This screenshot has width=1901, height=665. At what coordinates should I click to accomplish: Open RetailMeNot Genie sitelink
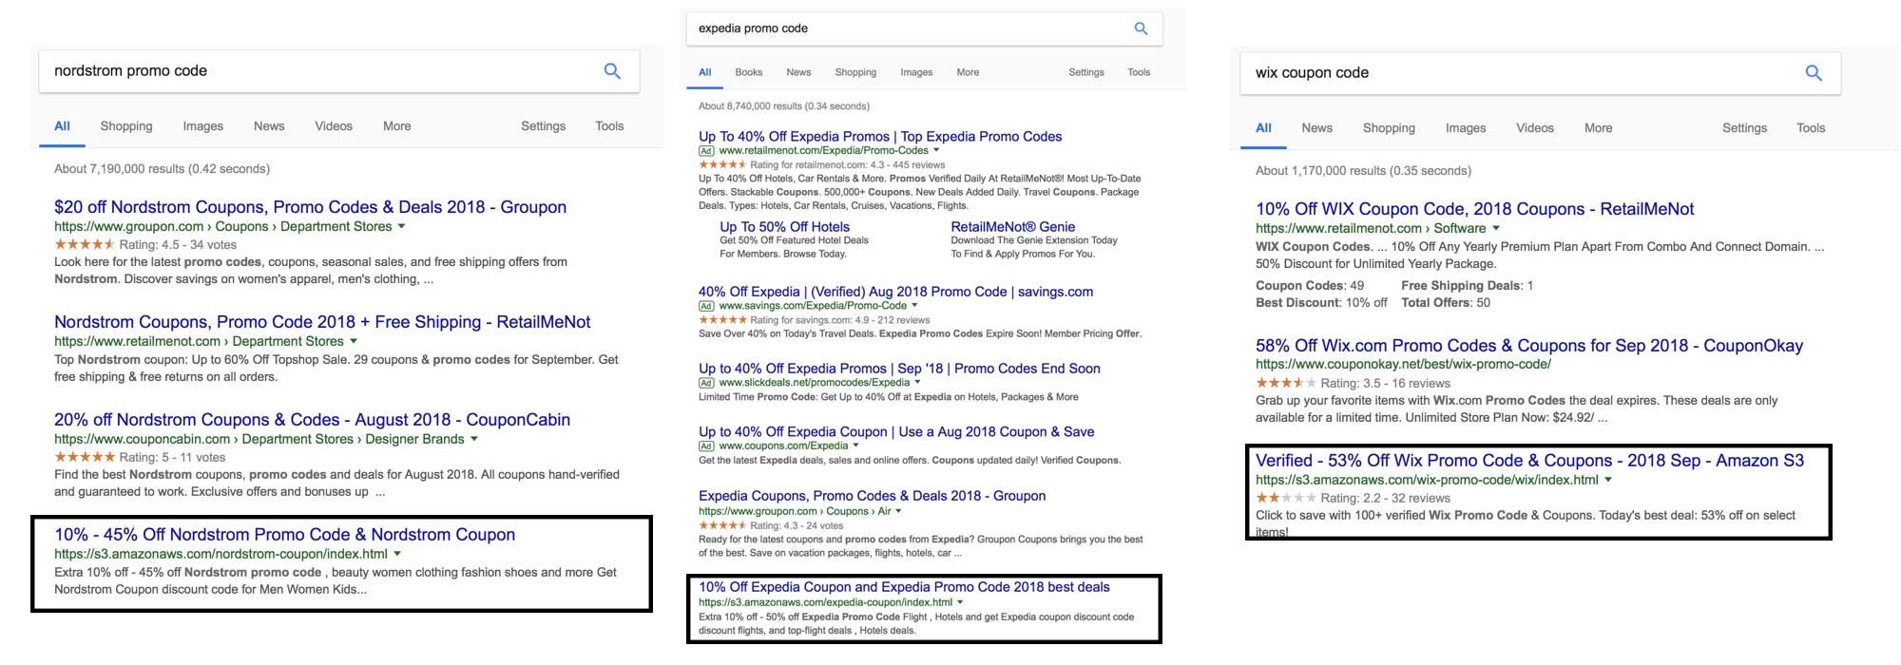pos(1012,227)
